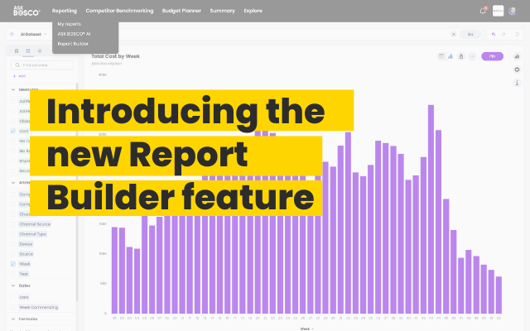
Task: Collapse the Dates section
Action: [x=13, y=285]
